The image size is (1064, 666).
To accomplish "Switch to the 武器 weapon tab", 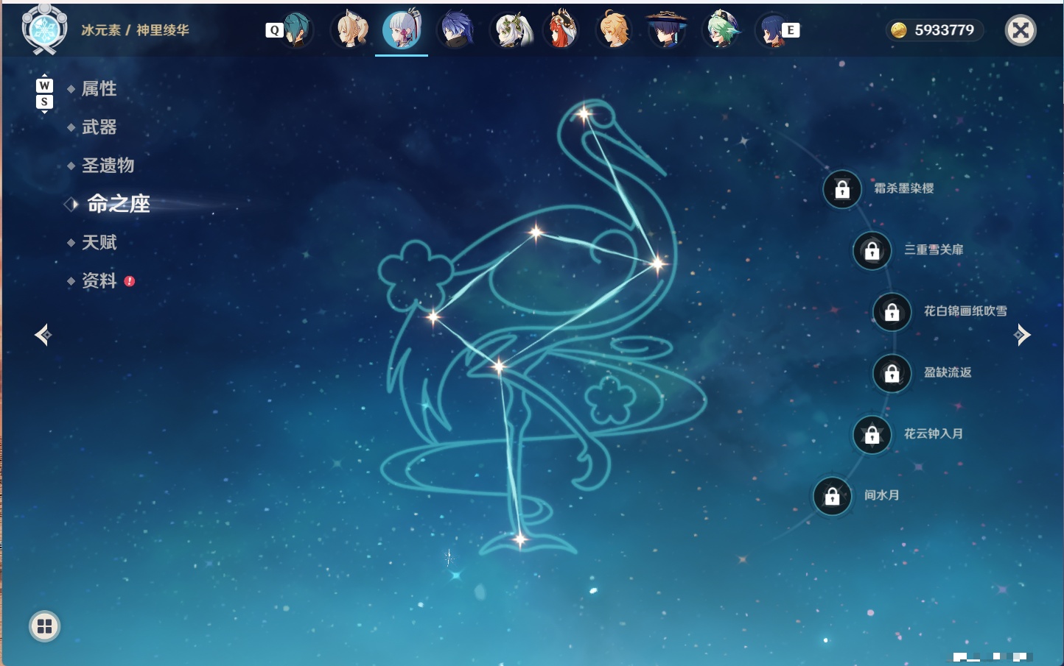I will (99, 127).
